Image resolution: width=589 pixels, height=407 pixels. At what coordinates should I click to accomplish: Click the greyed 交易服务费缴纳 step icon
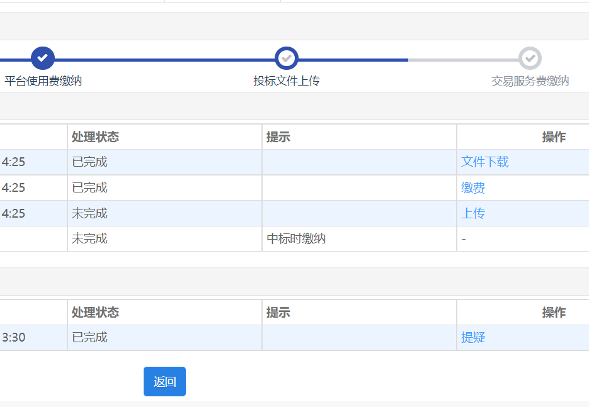pyautogui.click(x=530, y=58)
